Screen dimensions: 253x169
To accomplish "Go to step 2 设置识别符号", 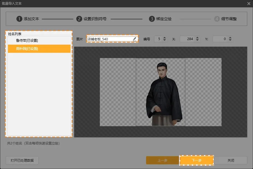I will click(91, 19).
